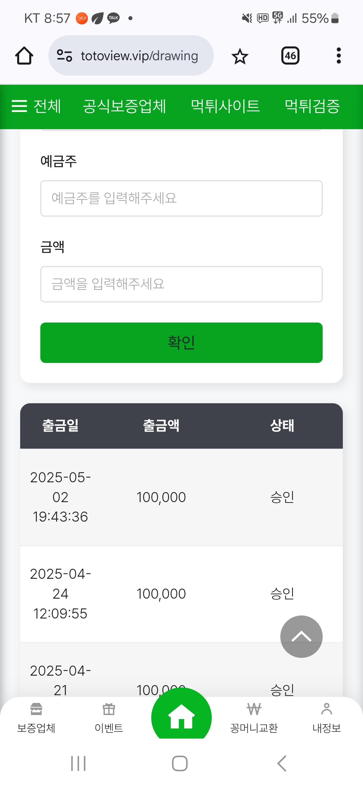Click the 금액 amount input field
The width and height of the screenshot is (363, 787).
[x=182, y=284]
